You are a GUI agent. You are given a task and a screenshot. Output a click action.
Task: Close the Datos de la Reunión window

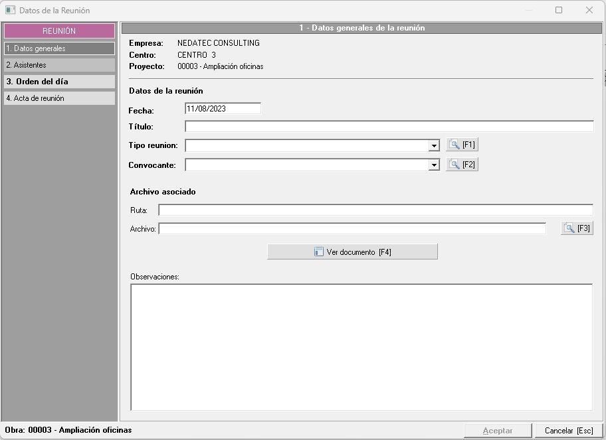[589, 10]
